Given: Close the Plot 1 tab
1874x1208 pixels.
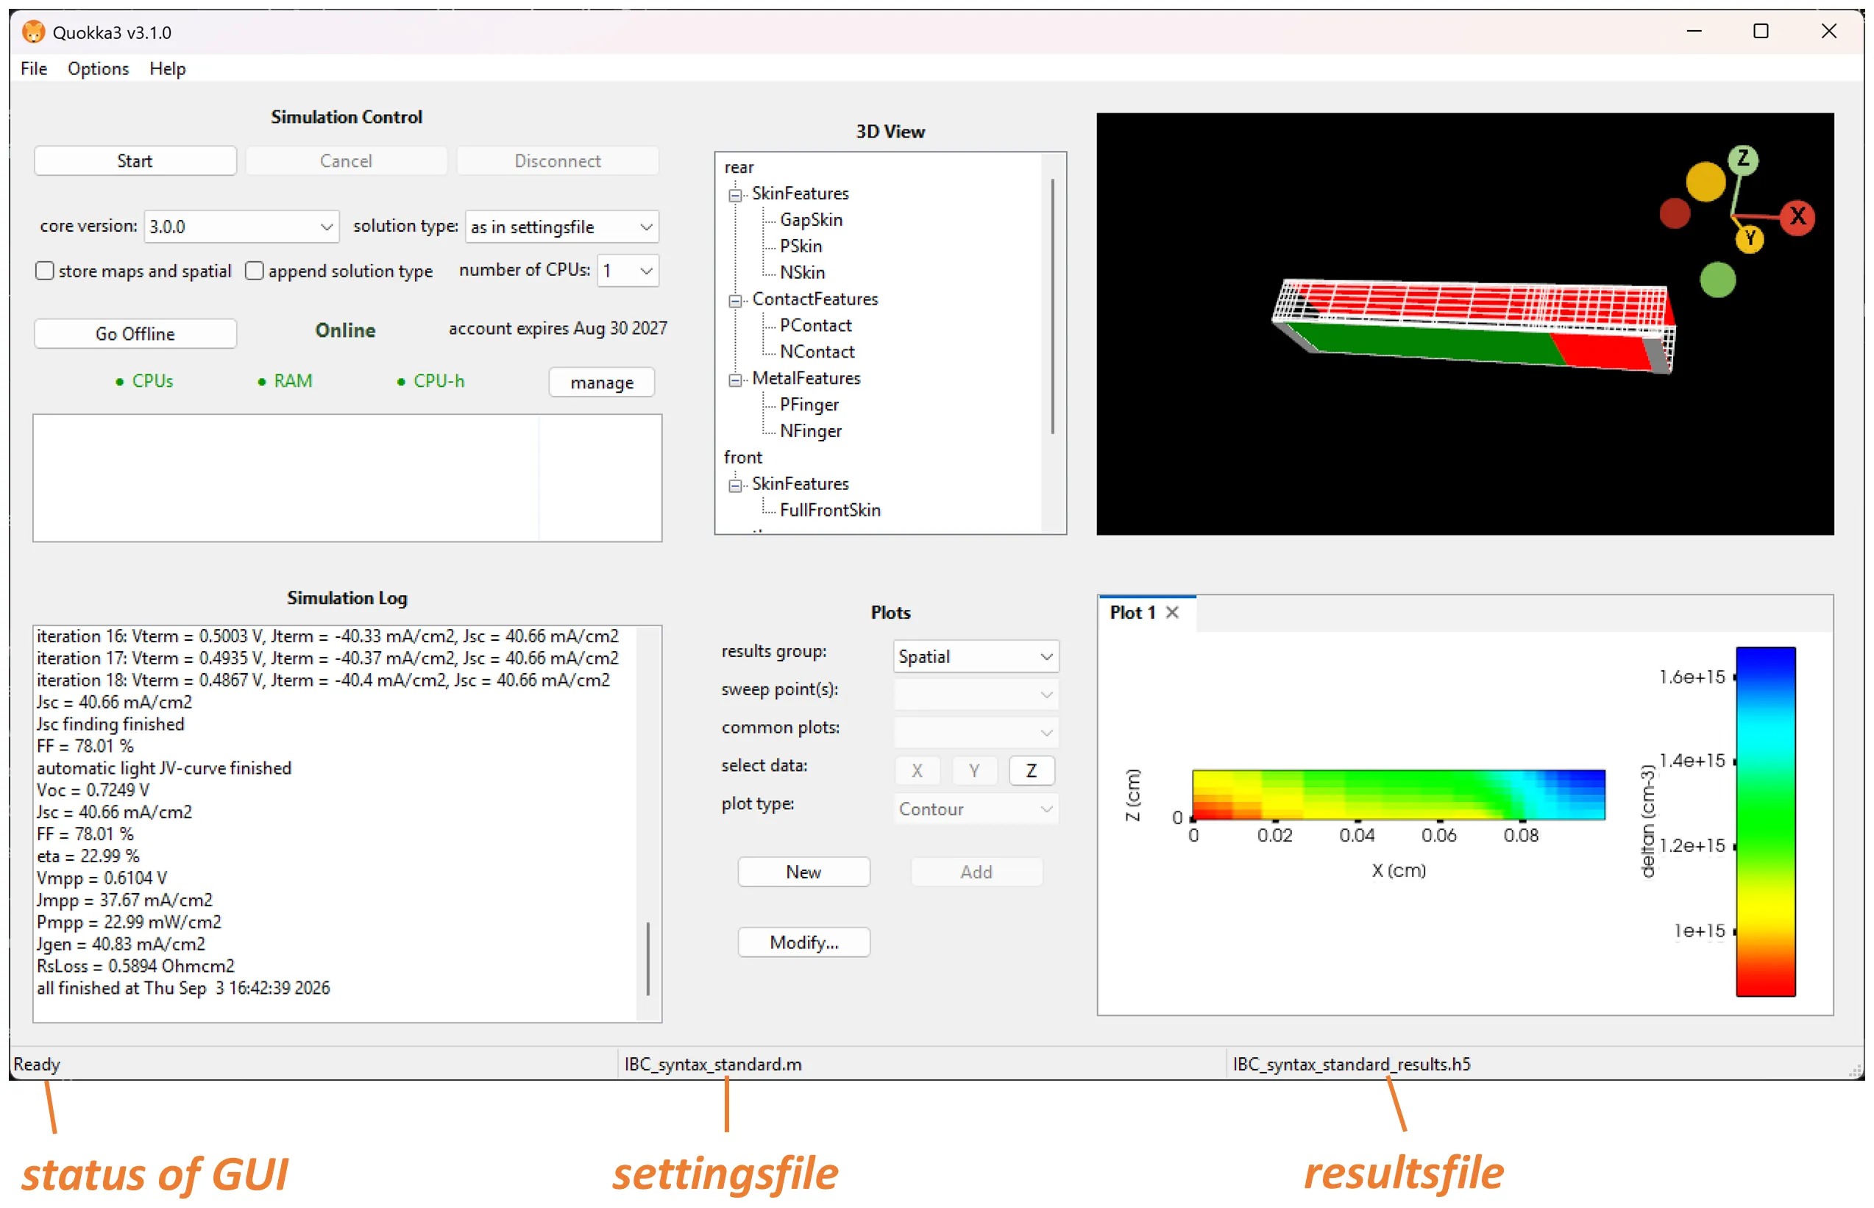Looking at the screenshot, I should tap(1172, 613).
